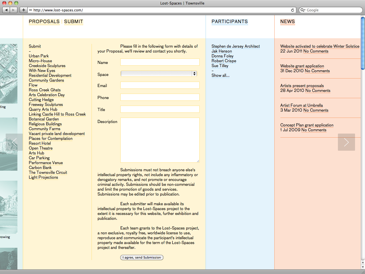
Task: Open Robert Crispe participant link
Action: coord(224,61)
